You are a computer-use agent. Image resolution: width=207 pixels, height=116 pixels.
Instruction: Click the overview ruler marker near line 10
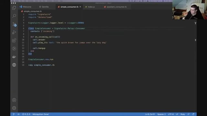195,40
